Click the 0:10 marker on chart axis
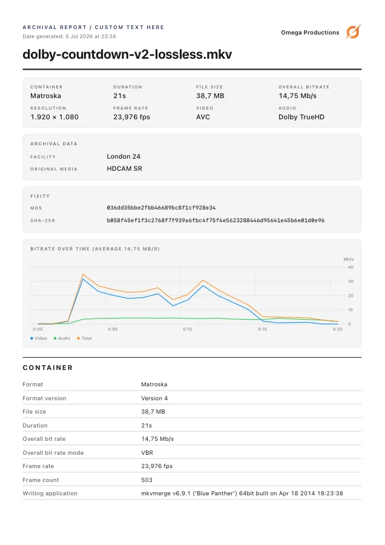Image resolution: width=385 pixels, height=545 pixels. (x=188, y=329)
